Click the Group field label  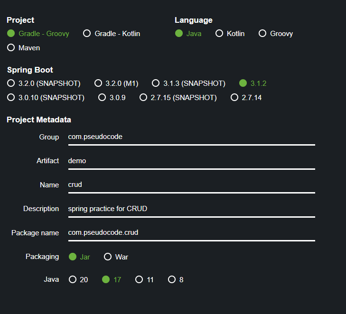coord(49,137)
